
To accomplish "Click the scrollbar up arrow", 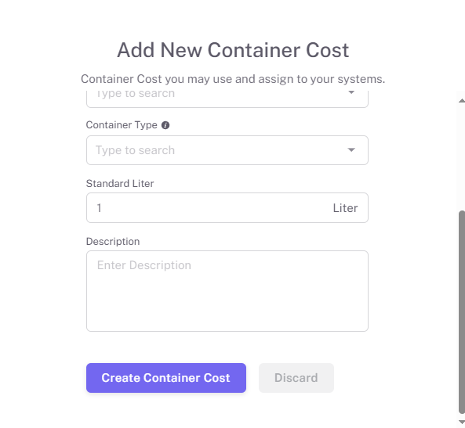I will click(x=461, y=101).
